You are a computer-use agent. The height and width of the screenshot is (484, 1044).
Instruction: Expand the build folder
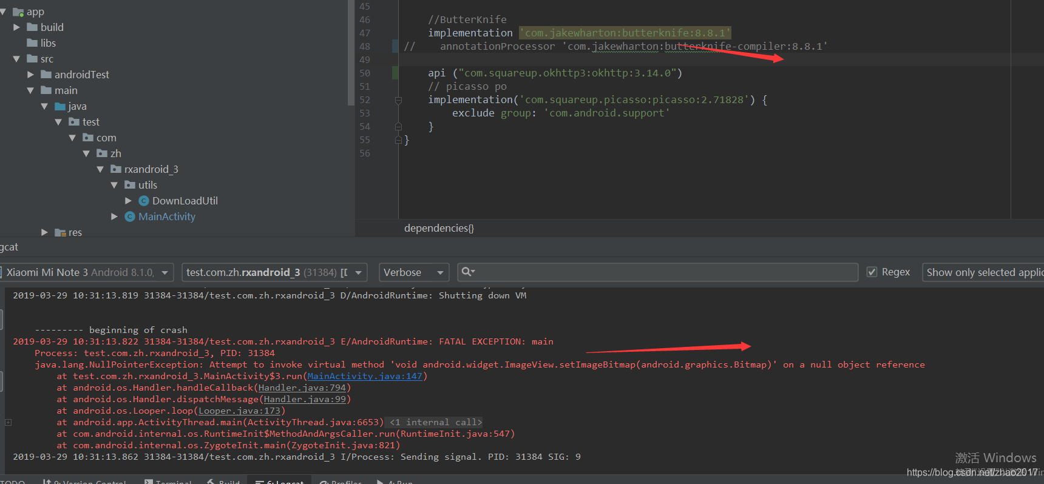(17, 27)
